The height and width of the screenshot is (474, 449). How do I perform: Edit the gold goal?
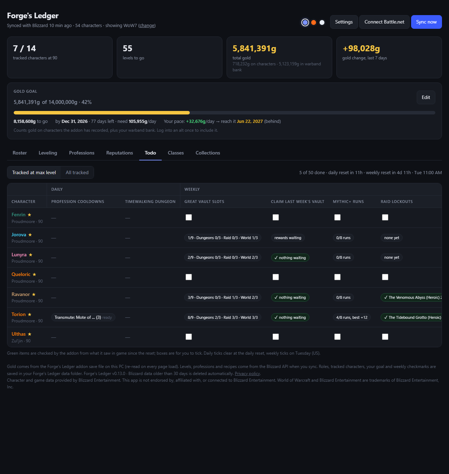pyautogui.click(x=426, y=97)
